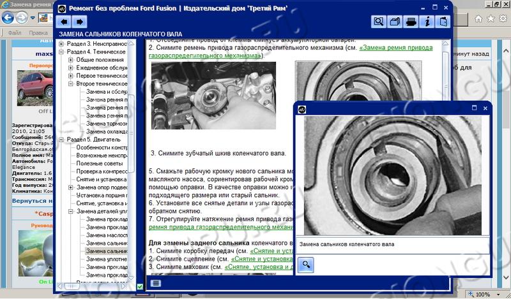Image resolution: width=511 pixels, height=299 pixels.
Task: Open «Снятие, установка и д link in Снимите маховик line
Action: click(259, 266)
